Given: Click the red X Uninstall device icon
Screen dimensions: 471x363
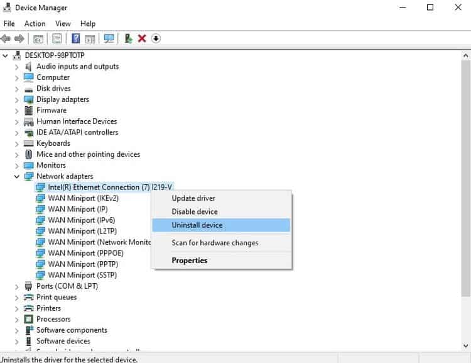Looking at the screenshot, I should pyautogui.click(x=142, y=38).
